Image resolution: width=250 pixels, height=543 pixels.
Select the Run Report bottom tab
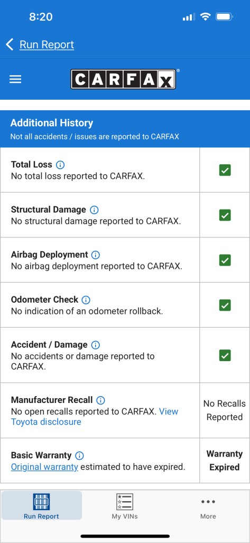click(x=41, y=506)
